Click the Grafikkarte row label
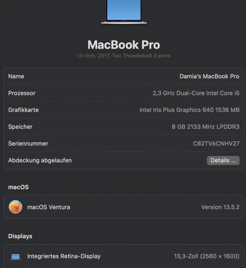The height and width of the screenshot is (268, 246). click(23, 110)
